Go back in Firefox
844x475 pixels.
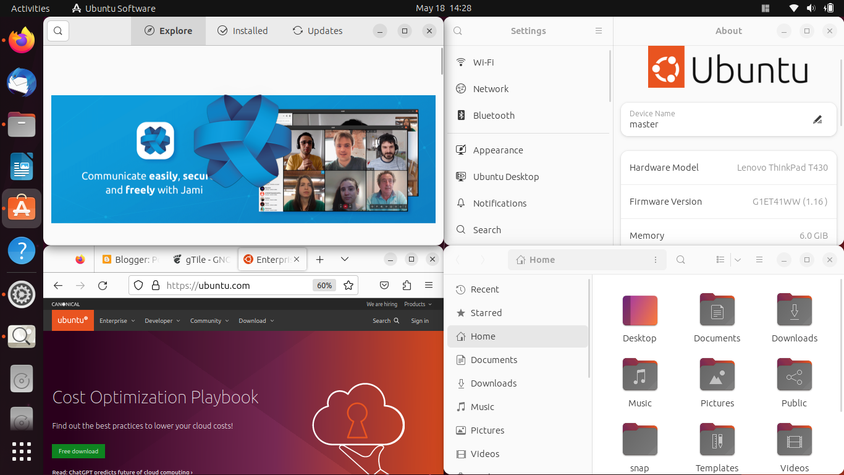point(58,285)
